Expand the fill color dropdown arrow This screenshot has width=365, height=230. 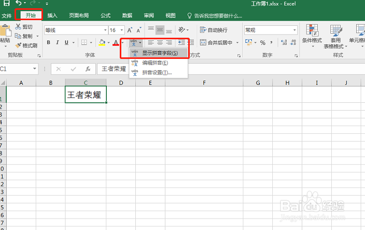(108, 42)
